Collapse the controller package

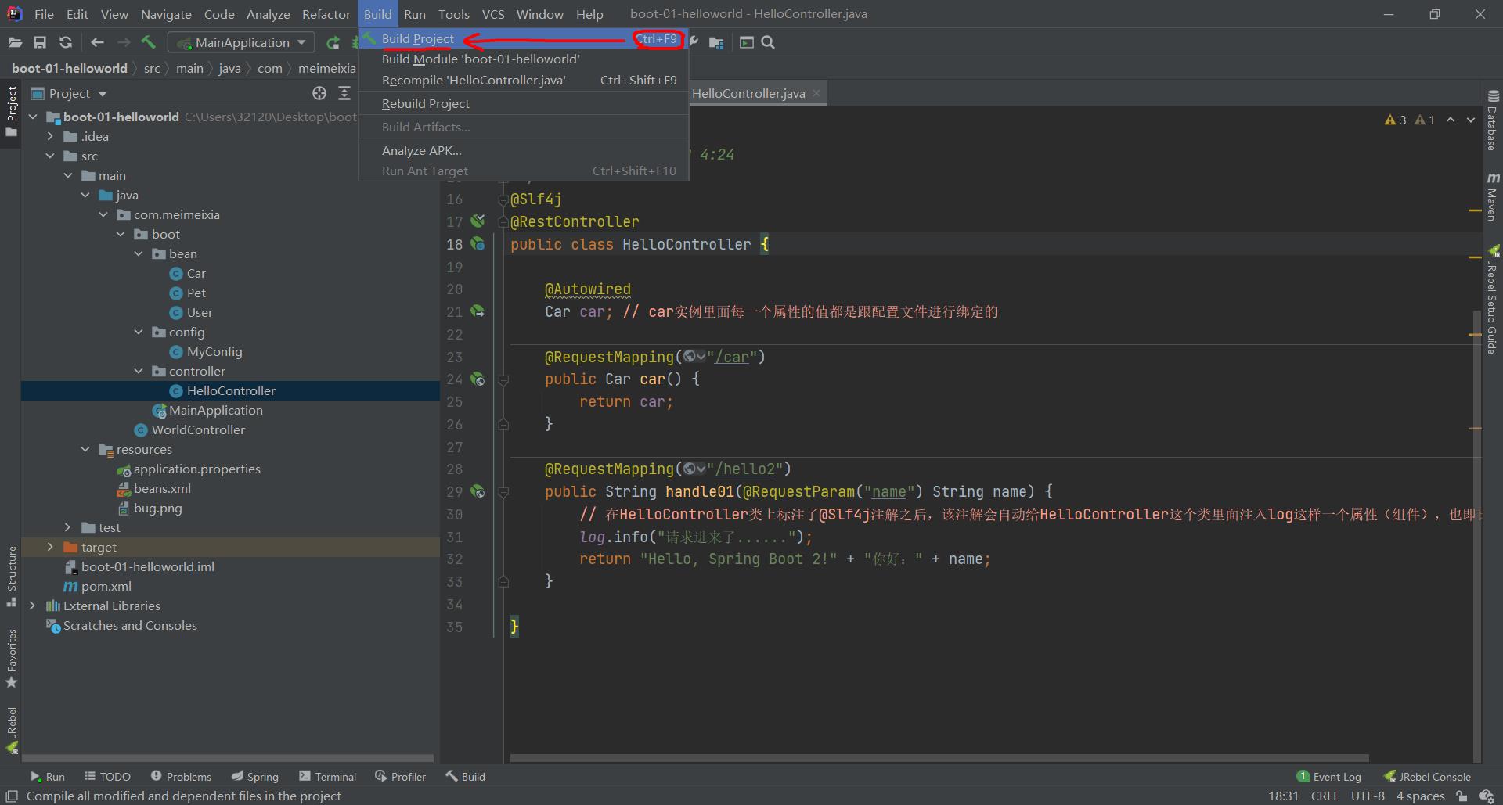pos(139,371)
